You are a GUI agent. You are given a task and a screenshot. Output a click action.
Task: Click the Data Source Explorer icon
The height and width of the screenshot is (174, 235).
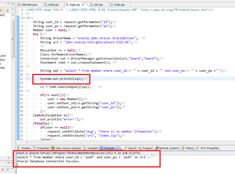[53, 148]
